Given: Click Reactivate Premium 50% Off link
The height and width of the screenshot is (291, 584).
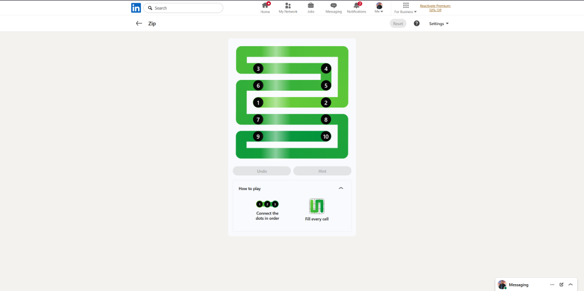Looking at the screenshot, I should pos(435,8).
